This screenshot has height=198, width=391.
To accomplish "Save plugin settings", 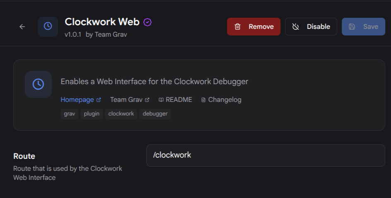I will point(363,26).
